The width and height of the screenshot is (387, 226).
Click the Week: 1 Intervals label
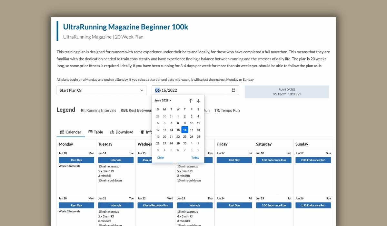point(69,166)
